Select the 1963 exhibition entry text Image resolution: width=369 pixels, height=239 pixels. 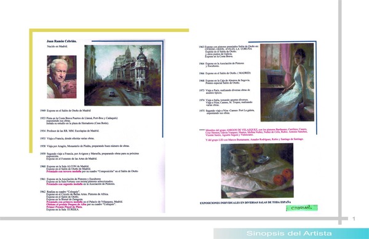tap(228, 52)
